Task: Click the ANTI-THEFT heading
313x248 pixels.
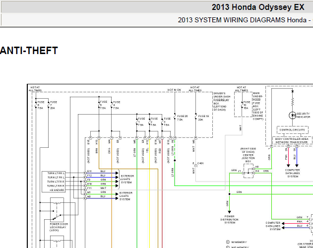Action: click(29, 51)
